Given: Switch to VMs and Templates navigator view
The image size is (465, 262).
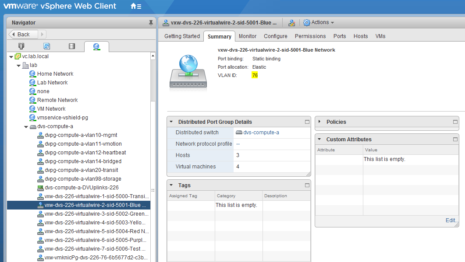Looking at the screenshot, I should (46, 46).
